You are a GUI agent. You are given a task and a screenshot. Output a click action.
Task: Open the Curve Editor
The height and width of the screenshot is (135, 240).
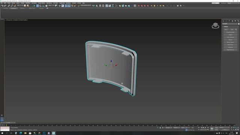click(x=110, y=6)
